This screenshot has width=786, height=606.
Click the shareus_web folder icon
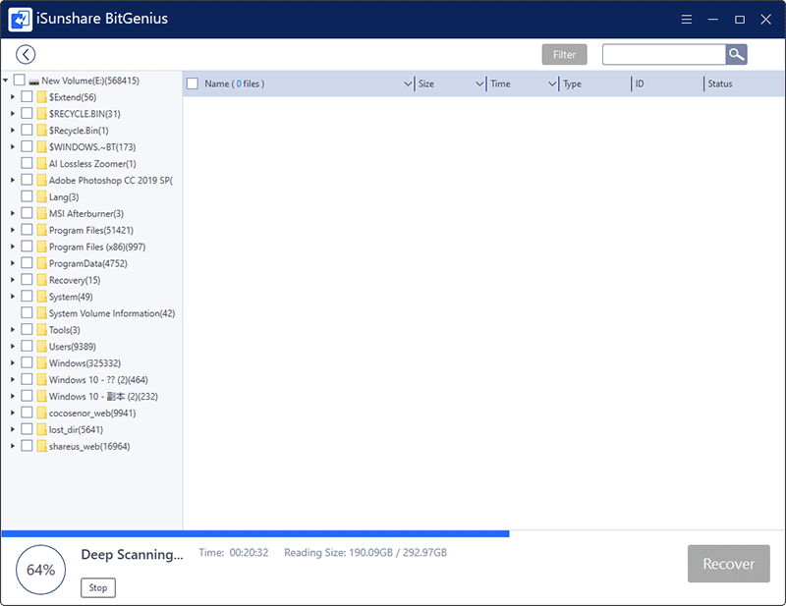click(41, 446)
